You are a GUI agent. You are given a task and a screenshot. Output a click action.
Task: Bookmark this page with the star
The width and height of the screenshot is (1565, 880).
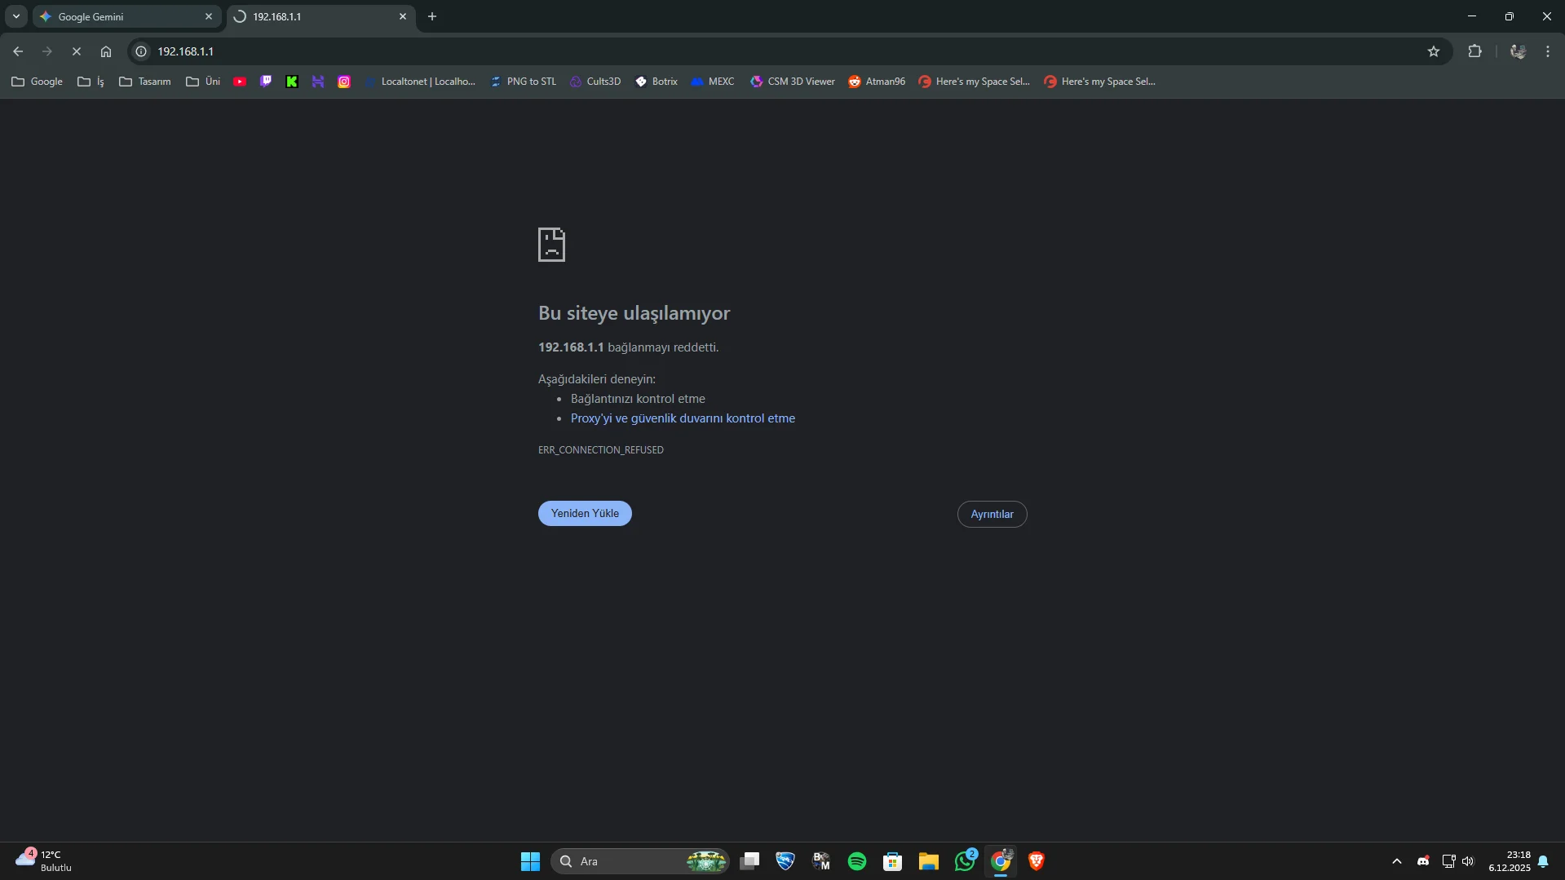tap(1434, 51)
